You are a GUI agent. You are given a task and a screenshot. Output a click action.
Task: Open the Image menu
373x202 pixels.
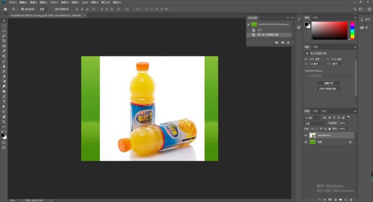click(x=33, y=3)
